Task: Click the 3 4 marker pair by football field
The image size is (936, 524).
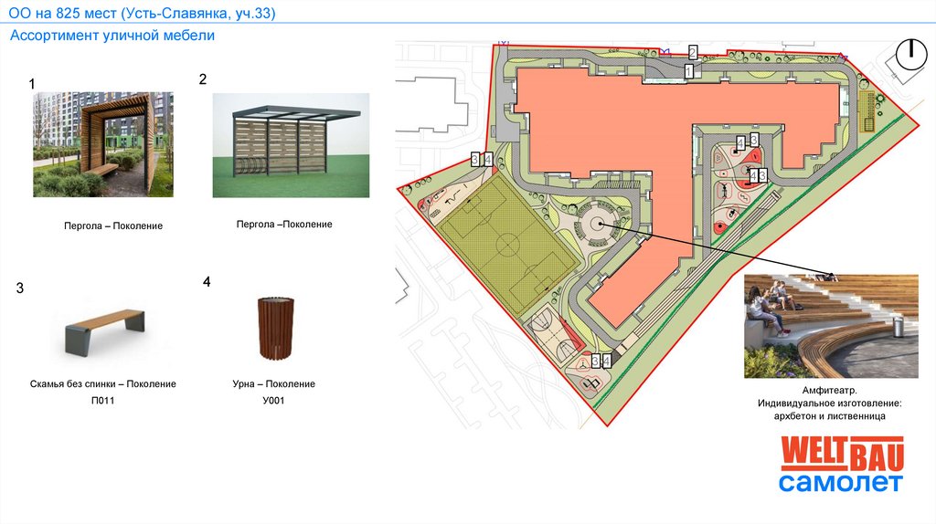Action: pos(481,159)
